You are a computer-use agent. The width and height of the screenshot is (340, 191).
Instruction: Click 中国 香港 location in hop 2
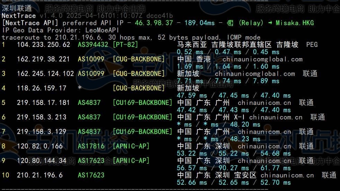click(x=194, y=59)
